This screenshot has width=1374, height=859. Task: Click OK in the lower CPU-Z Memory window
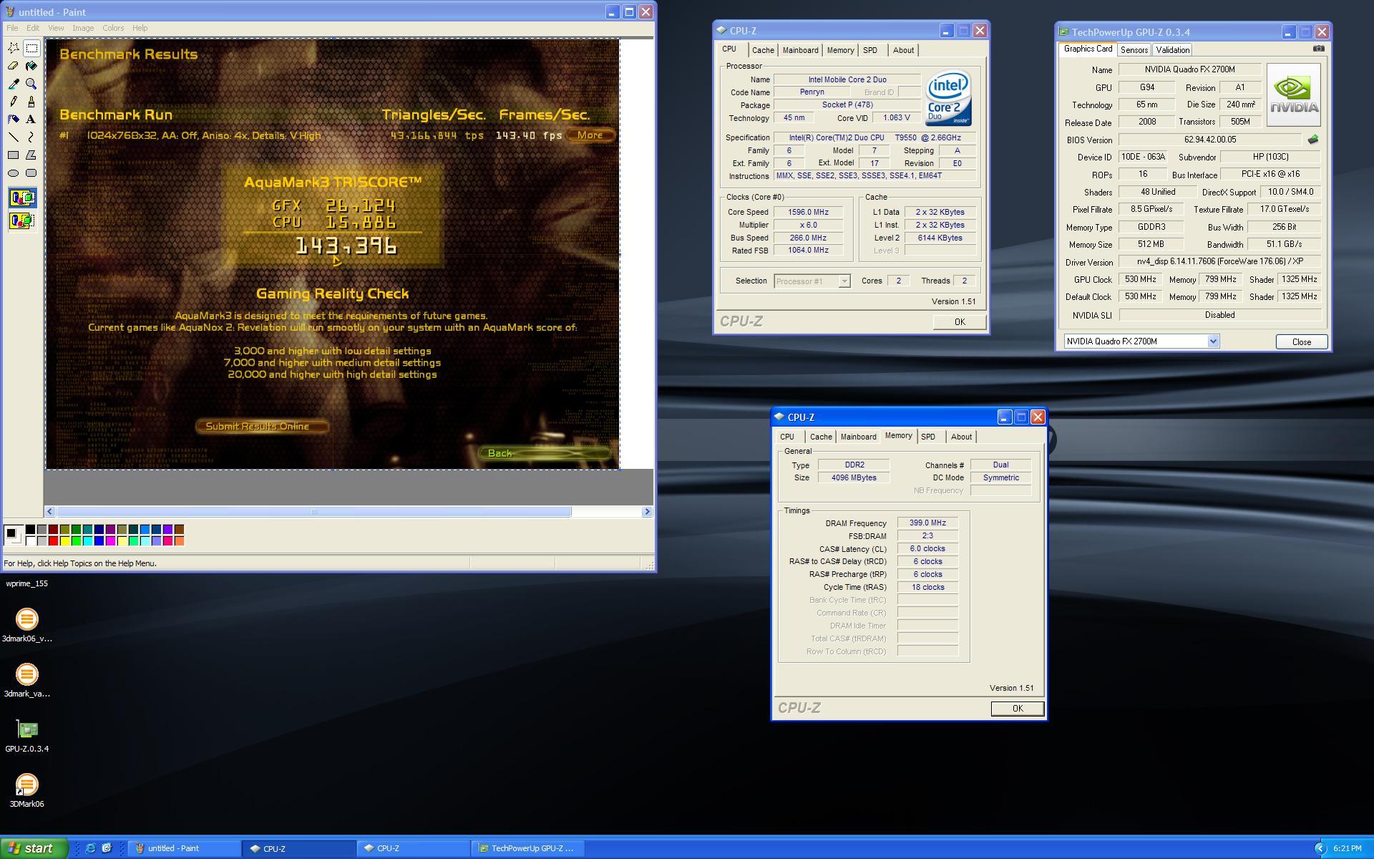coord(1018,709)
